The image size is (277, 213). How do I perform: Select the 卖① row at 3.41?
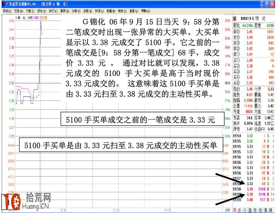pos(253,54)
